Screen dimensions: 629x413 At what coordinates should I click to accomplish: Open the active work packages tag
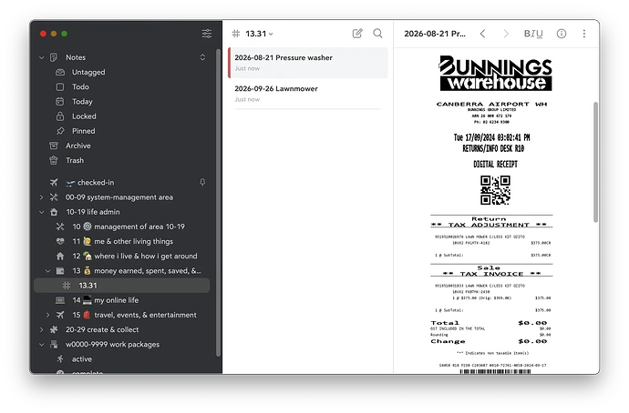coord(82,359)
